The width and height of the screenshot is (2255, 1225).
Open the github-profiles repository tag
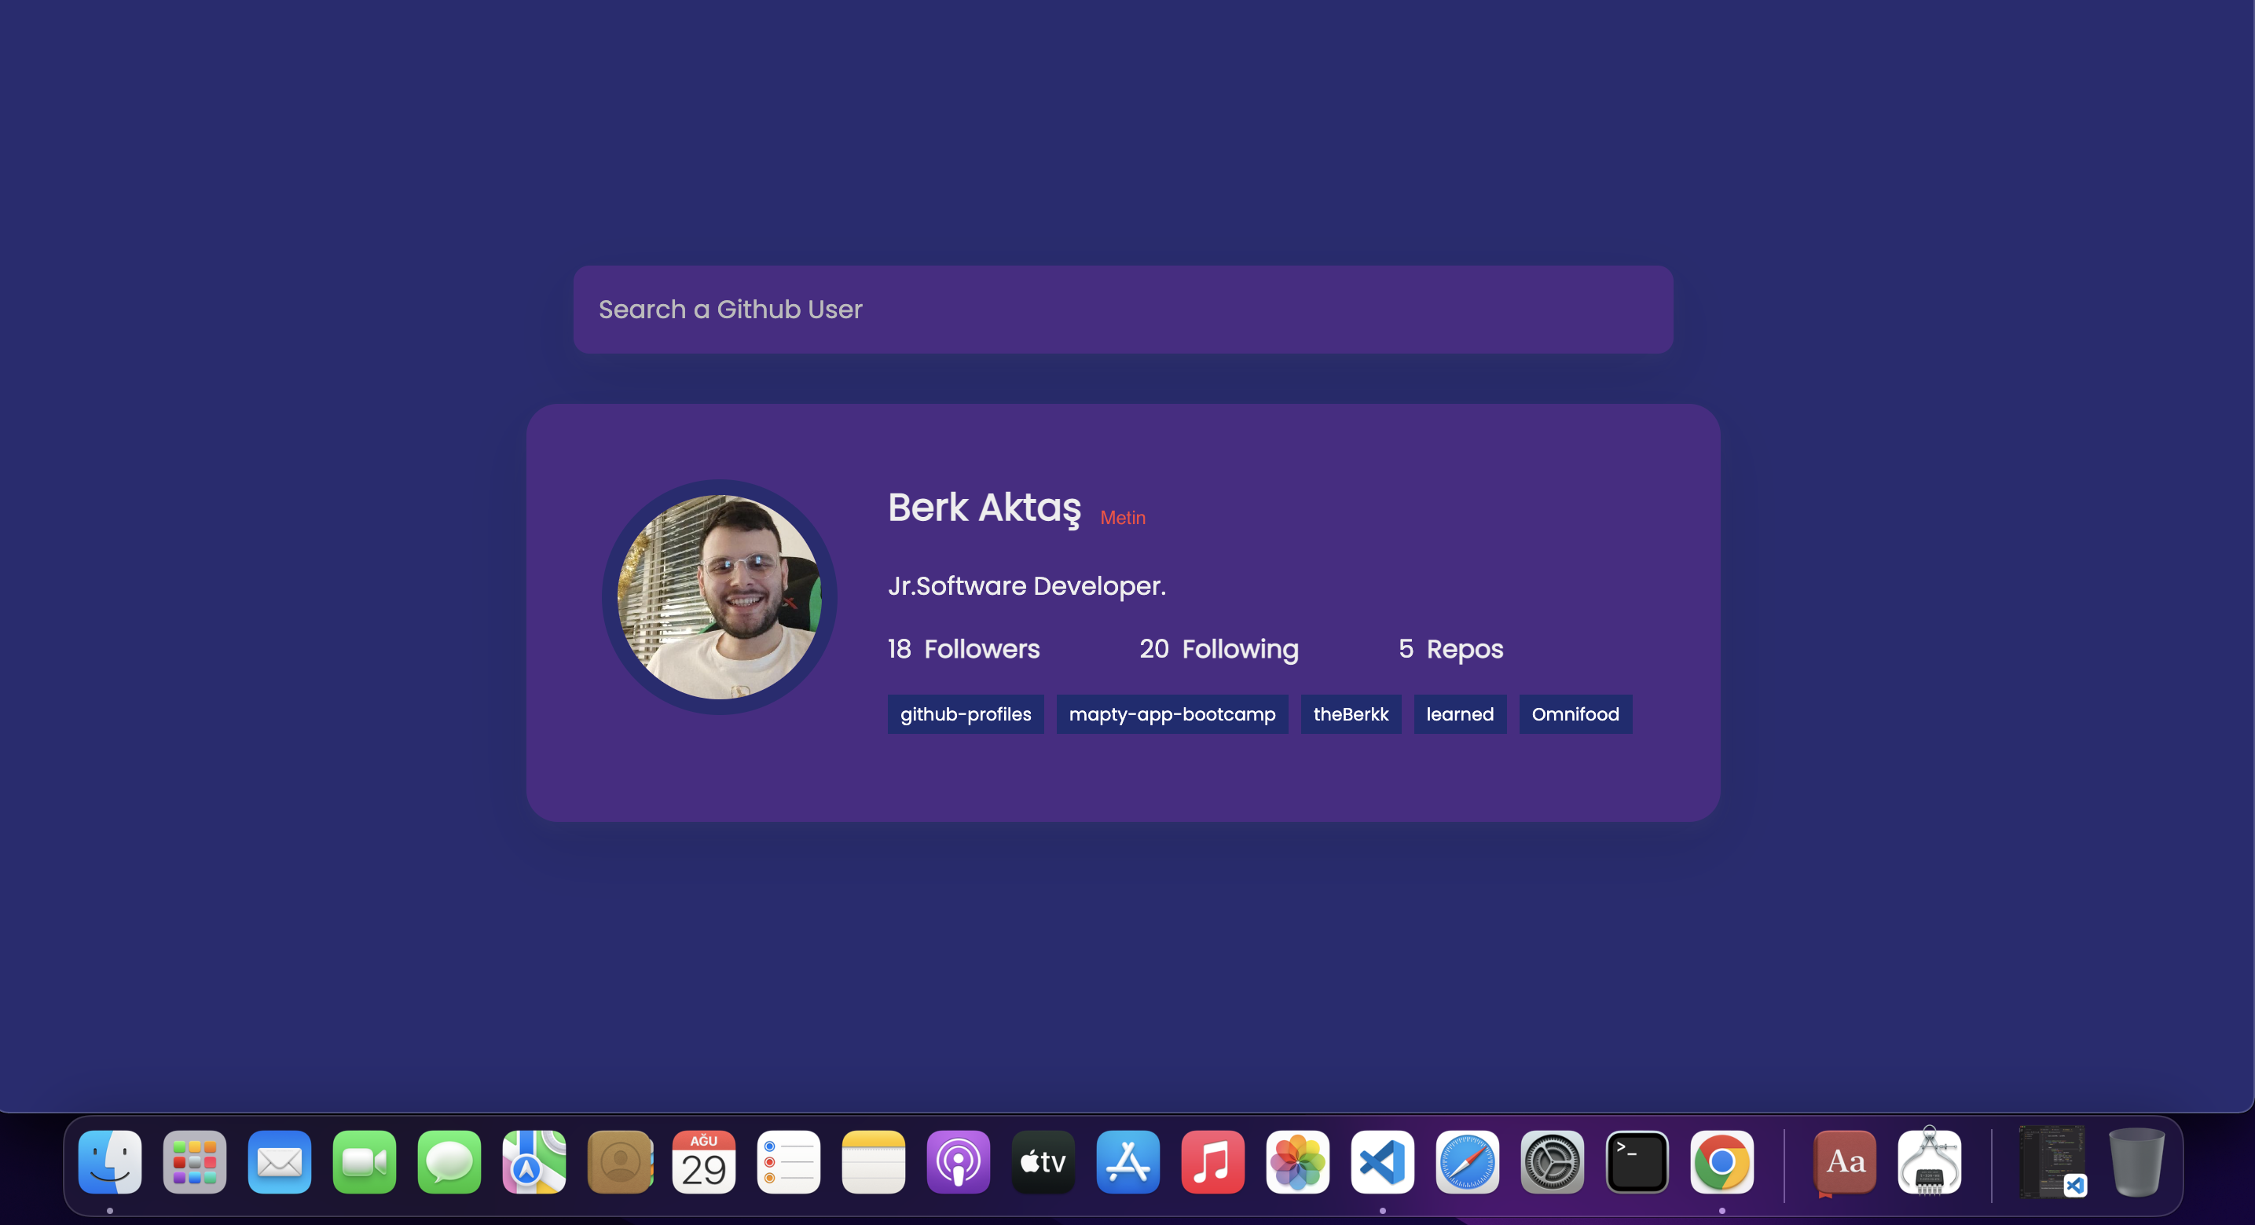pyautogui.click(x=966, y=713)
